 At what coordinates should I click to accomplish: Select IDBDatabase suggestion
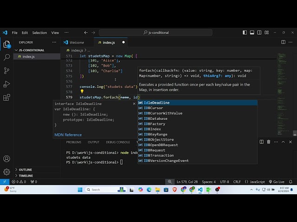click(197, 118)
